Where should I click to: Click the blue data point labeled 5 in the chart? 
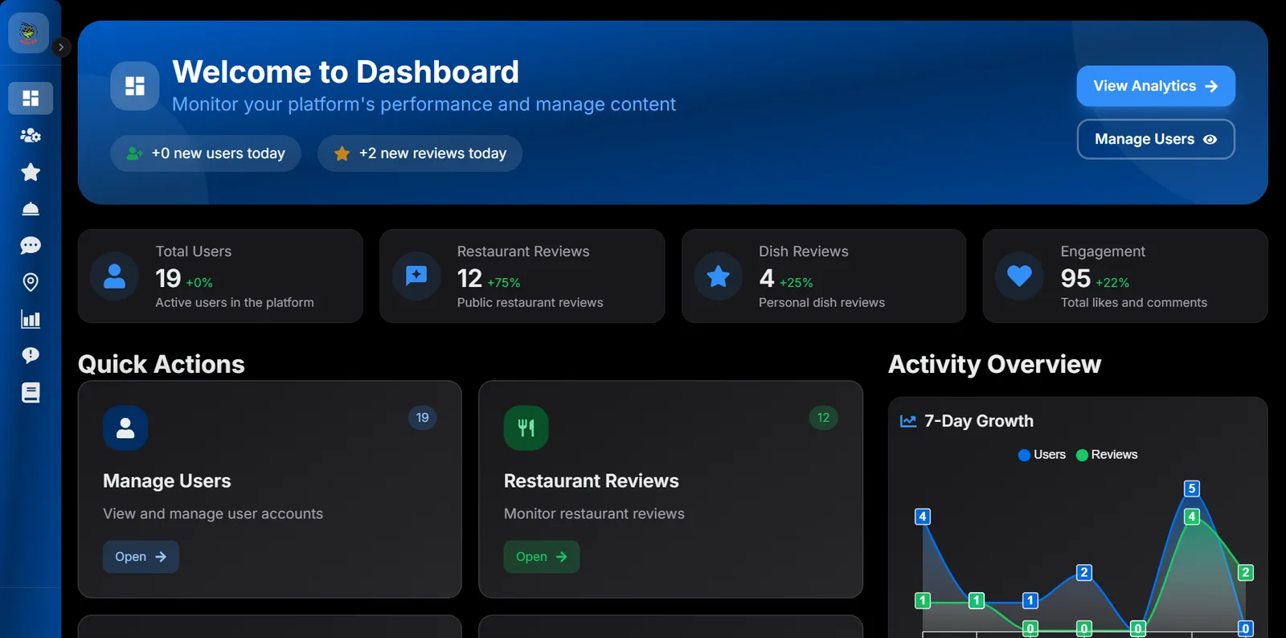(1192, 489)
